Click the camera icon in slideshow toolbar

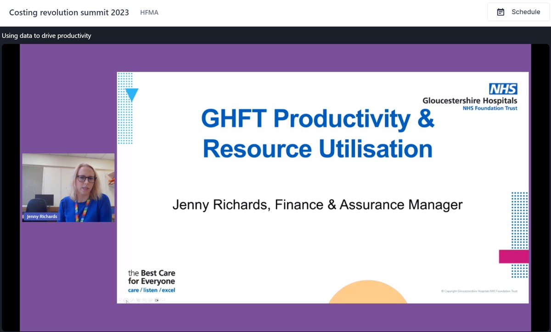157,300
